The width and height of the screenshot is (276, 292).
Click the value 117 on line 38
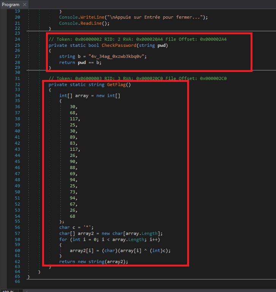tap(75, 119)
